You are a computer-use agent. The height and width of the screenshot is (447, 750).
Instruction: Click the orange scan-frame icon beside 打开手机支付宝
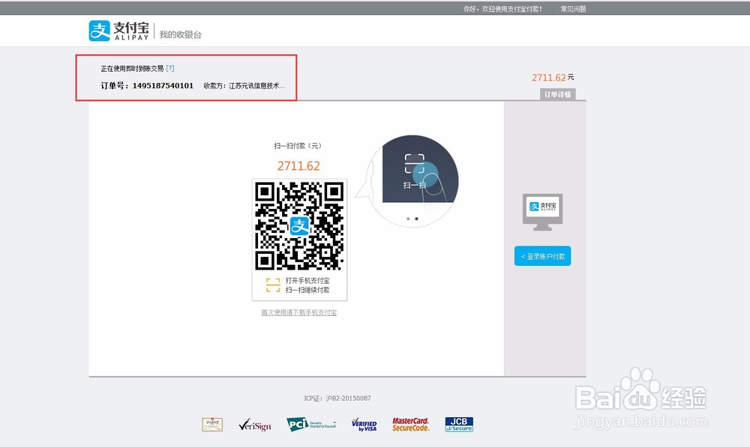click(274, 284)
